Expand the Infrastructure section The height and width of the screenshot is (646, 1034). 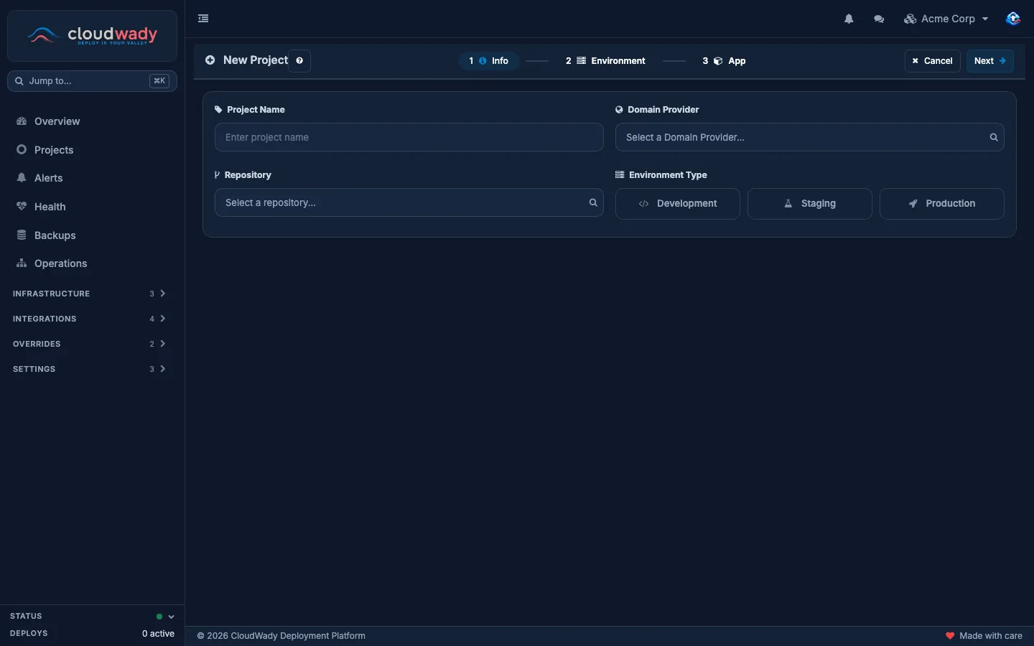[x=89, y=294]
